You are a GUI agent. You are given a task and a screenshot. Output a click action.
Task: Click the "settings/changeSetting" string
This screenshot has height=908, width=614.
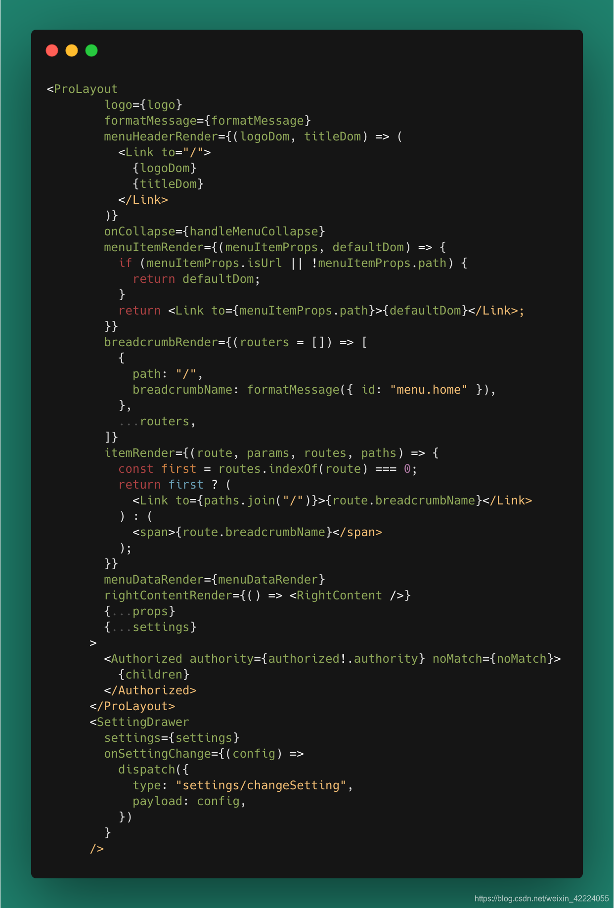(x=261, y=785)
